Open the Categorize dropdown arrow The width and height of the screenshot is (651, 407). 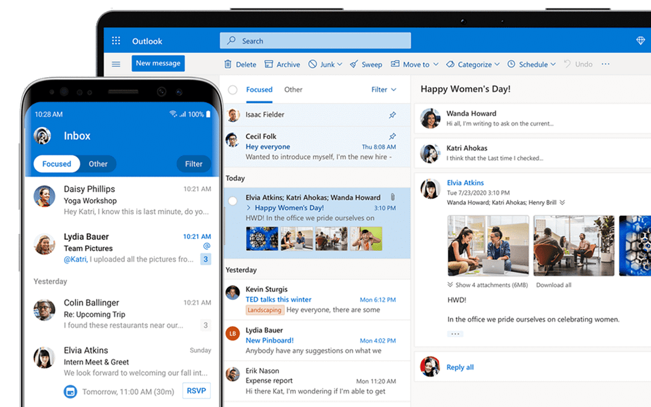(x=497, y=65)
